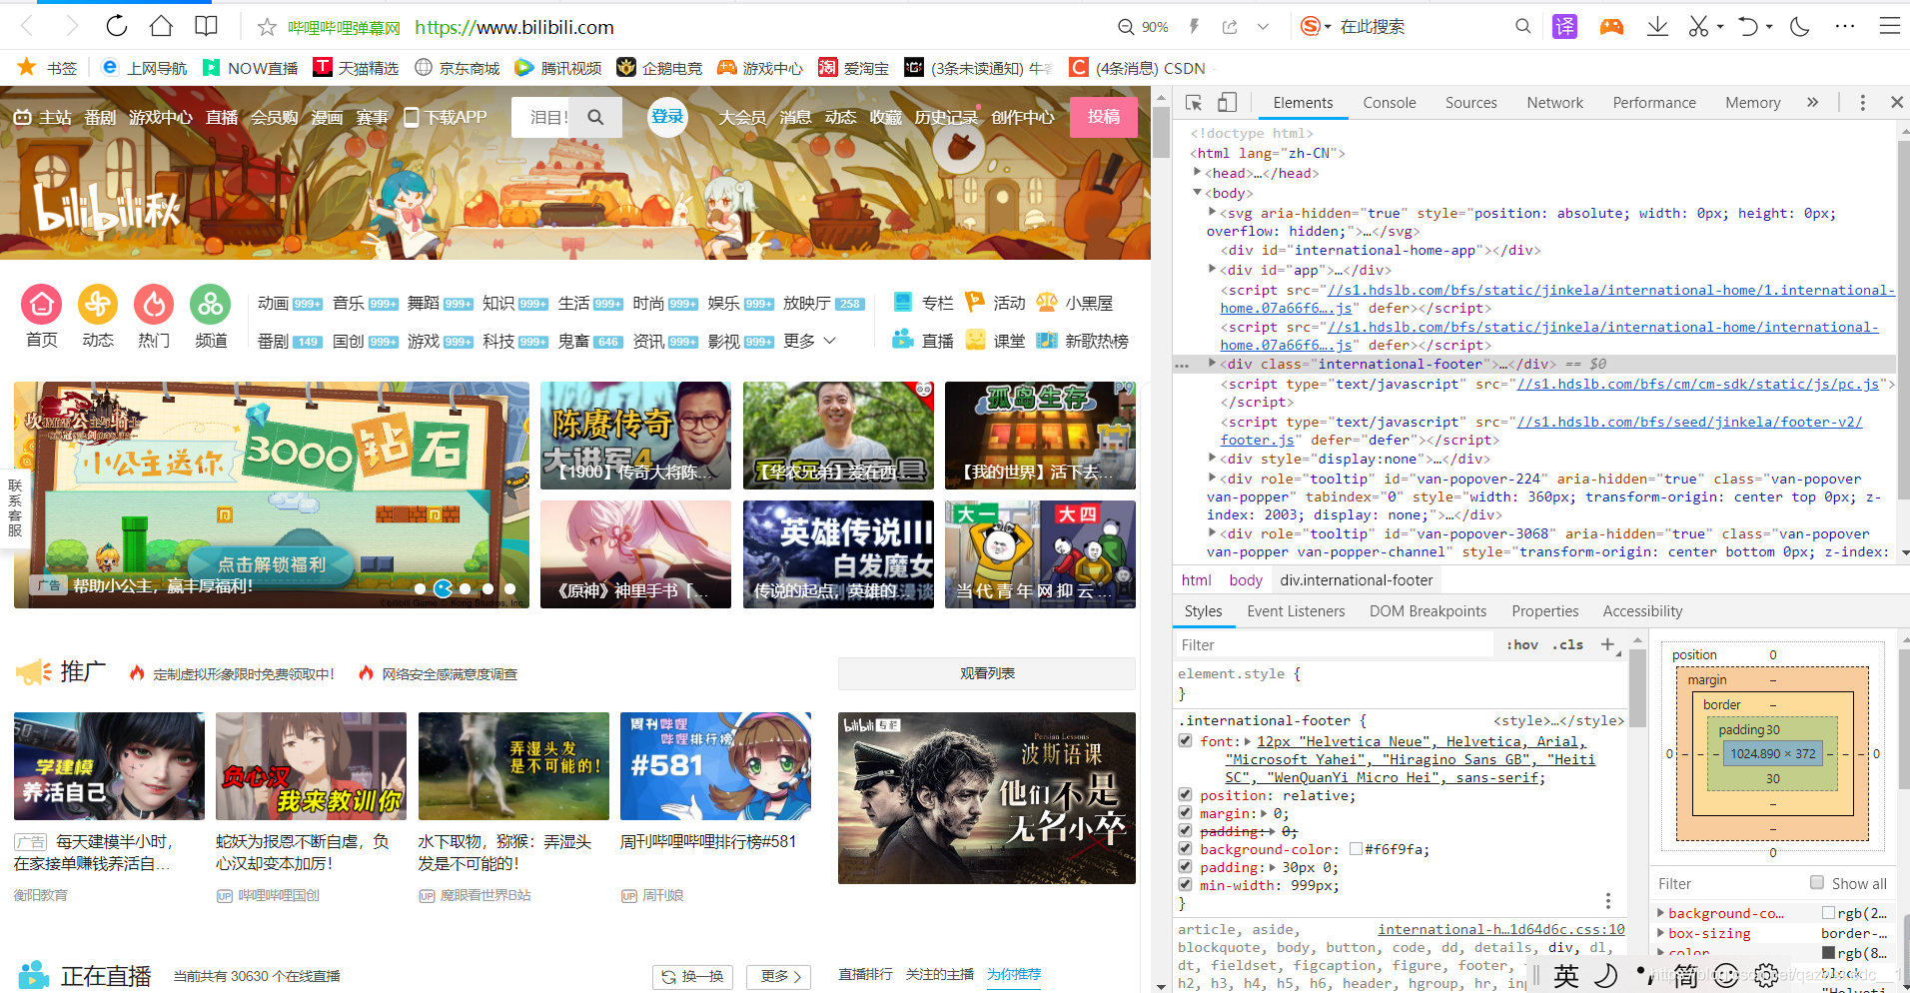Open the Performance tab
The height and width of the screenshot is (993, 1910).
[1654, 102]
